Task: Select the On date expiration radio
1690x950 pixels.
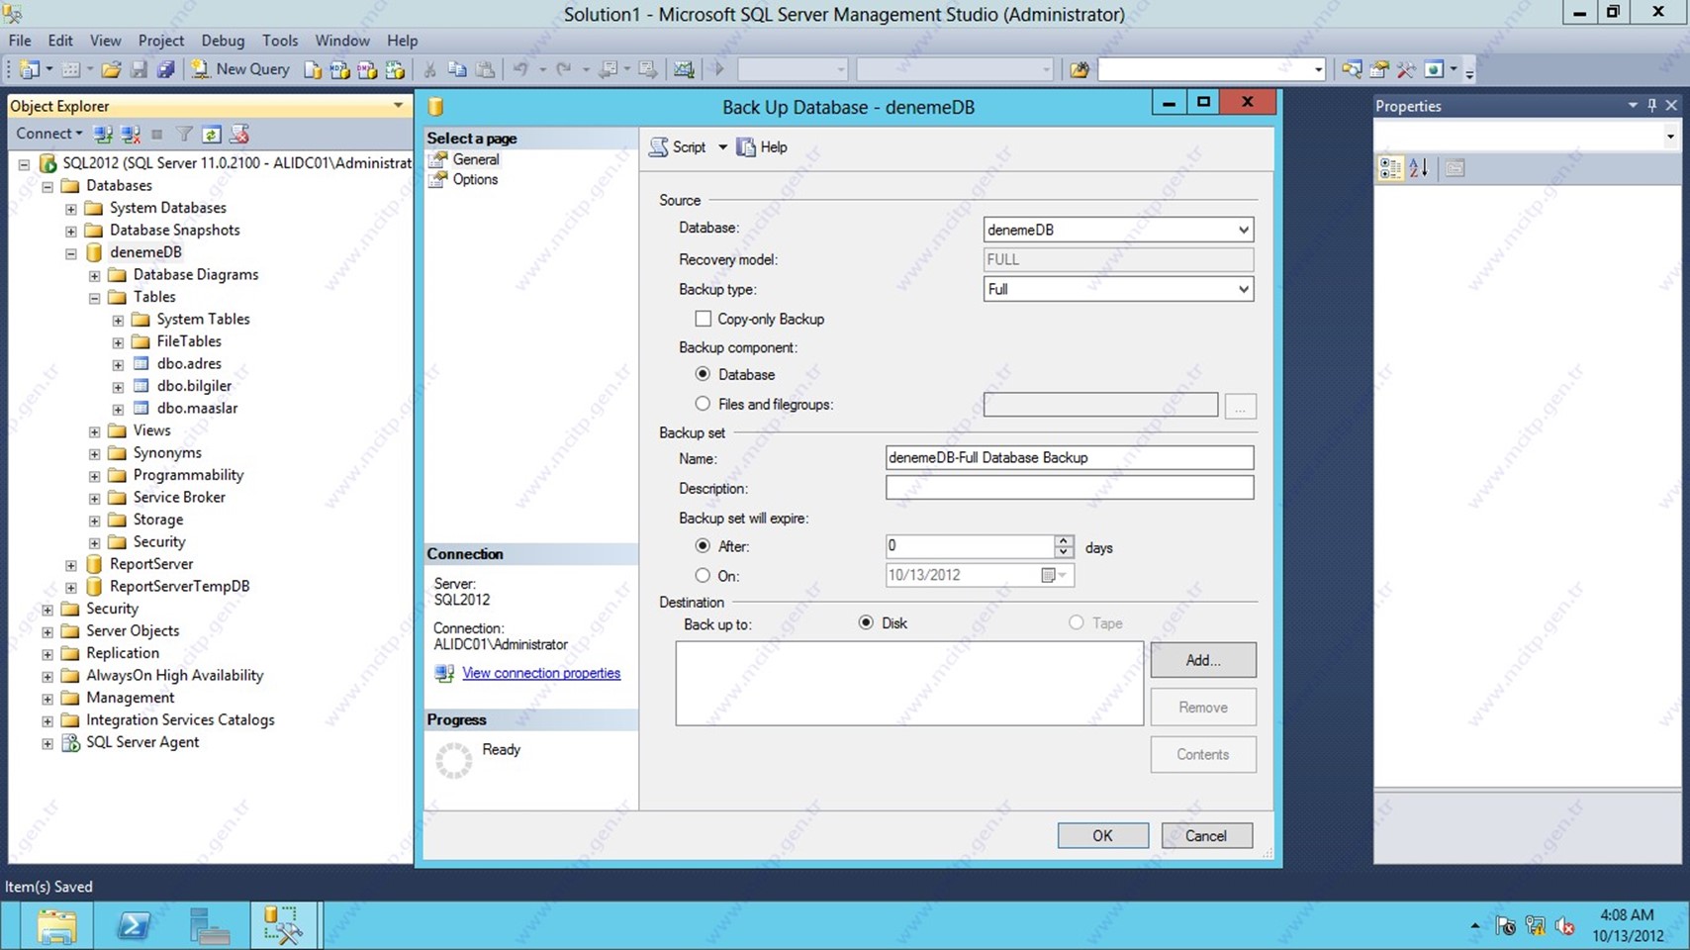Action: [x=703, y=575]
